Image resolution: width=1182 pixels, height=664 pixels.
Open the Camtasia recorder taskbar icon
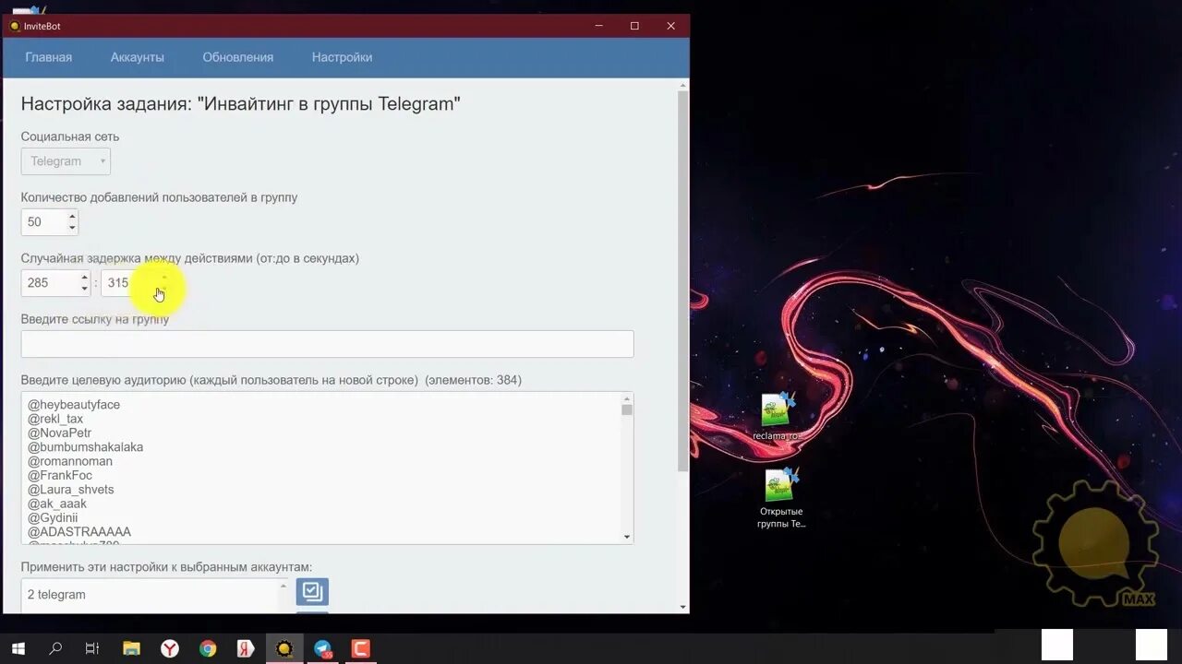tap(361, 648)
